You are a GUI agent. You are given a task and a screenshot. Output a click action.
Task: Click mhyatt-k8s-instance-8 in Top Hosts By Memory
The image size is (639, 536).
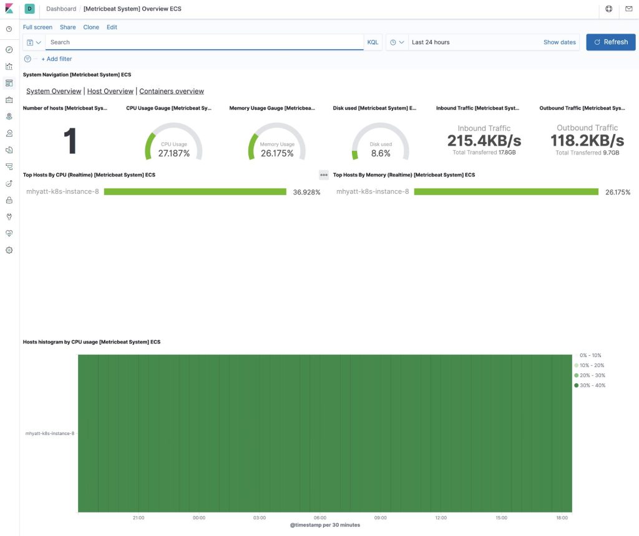click(x=373, y=192)
